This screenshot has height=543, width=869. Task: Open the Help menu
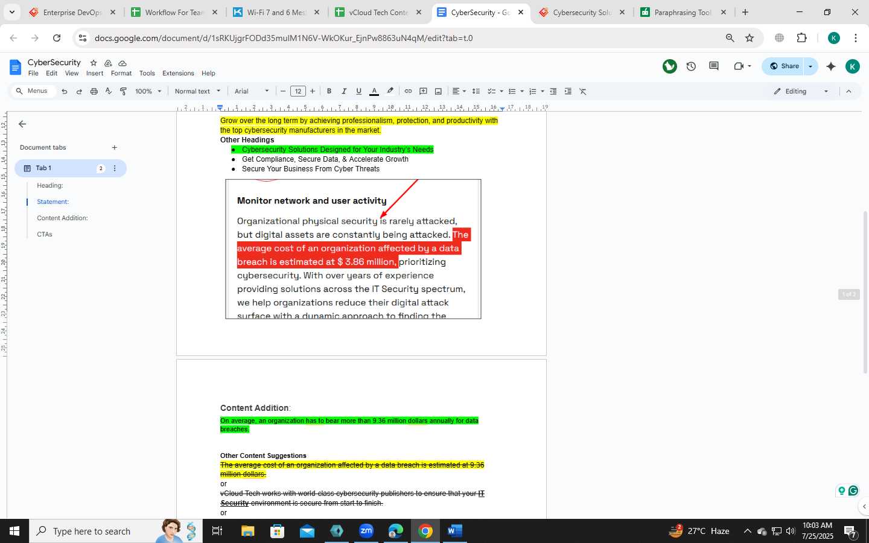pyautogui.click(x=208, y=73)
